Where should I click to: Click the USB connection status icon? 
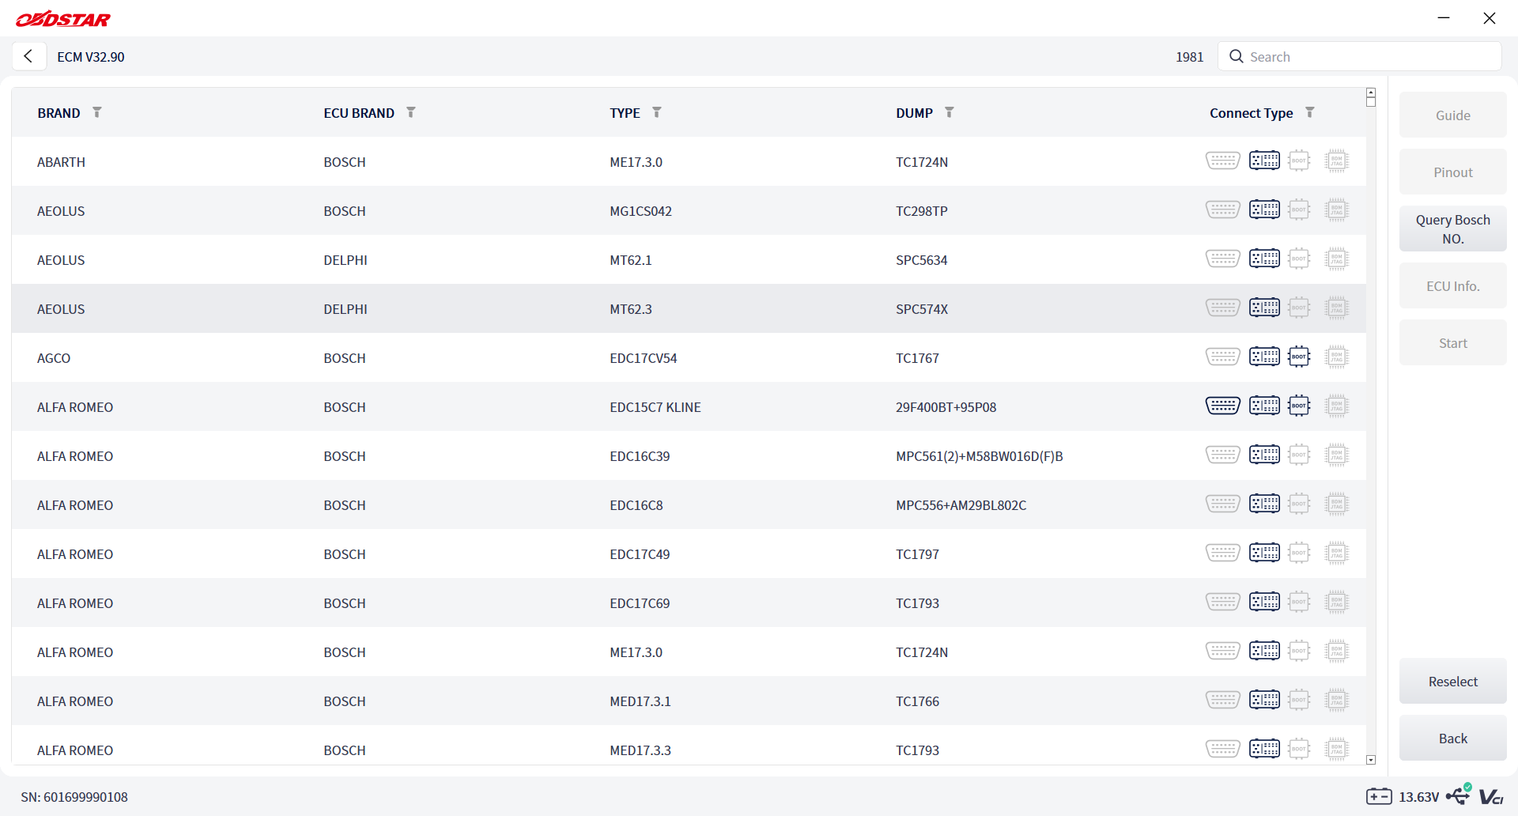[1459, 795]
